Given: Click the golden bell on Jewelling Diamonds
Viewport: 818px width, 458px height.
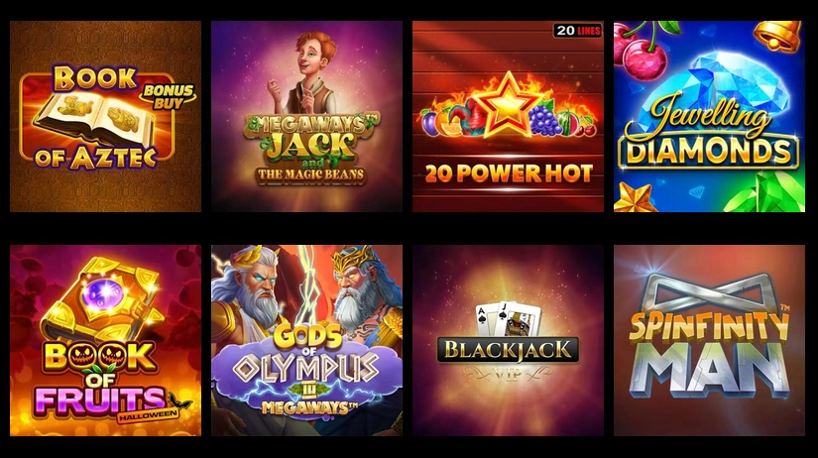Looking at the screenshot, I should tap(778, 36).
